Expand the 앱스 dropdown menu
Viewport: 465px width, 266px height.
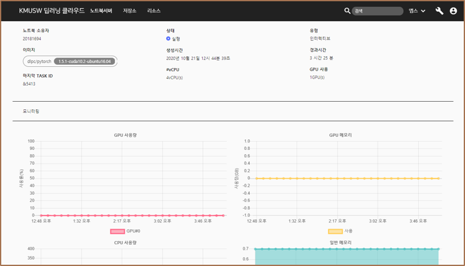[417, 11]
